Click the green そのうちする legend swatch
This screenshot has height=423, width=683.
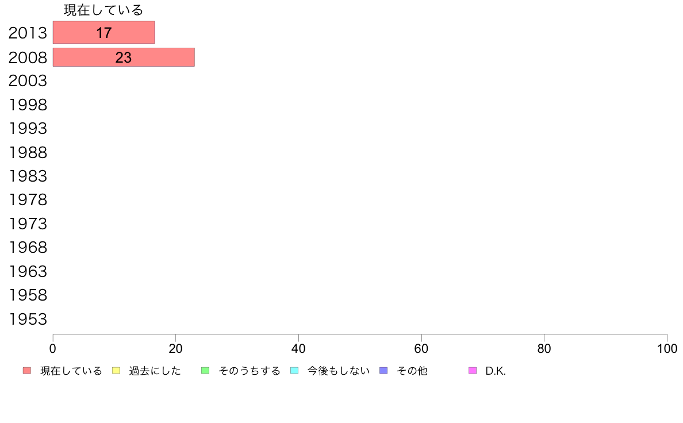[x=205, y=371]
